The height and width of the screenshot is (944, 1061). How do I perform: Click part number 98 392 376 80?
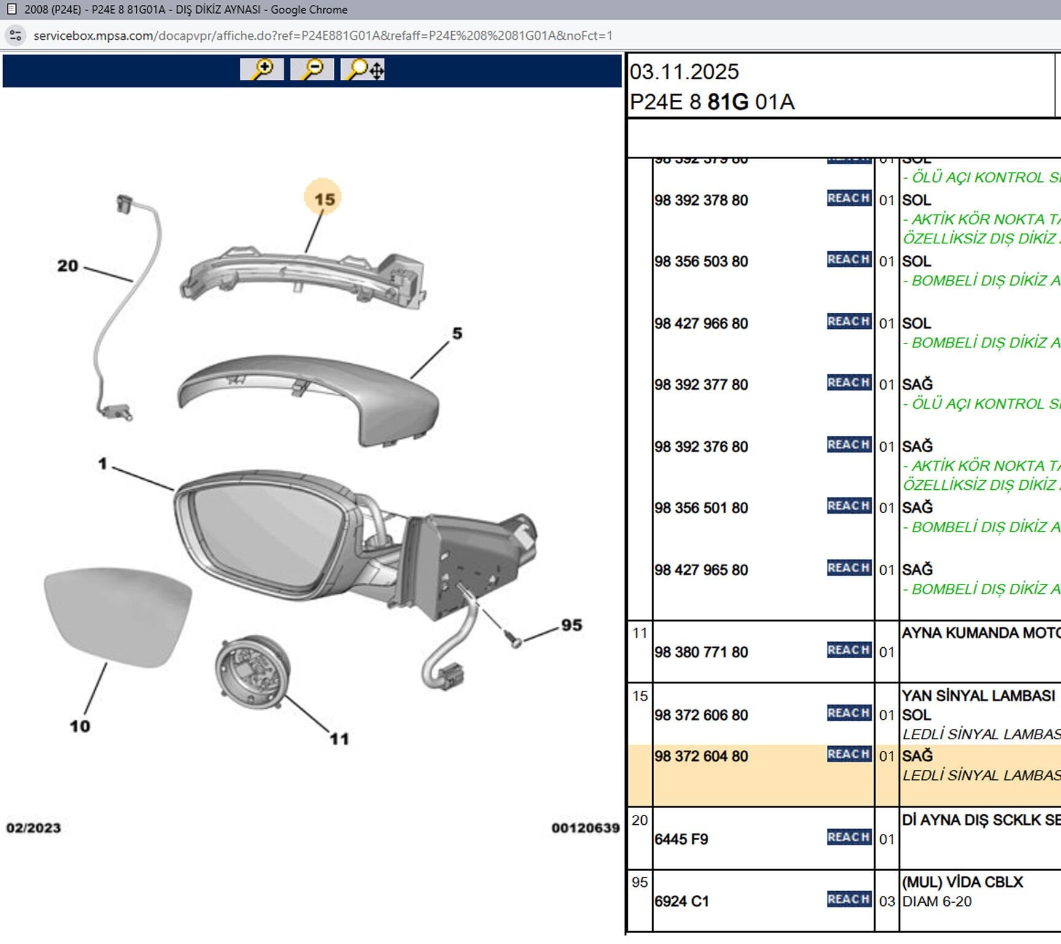tap(701, 447)
